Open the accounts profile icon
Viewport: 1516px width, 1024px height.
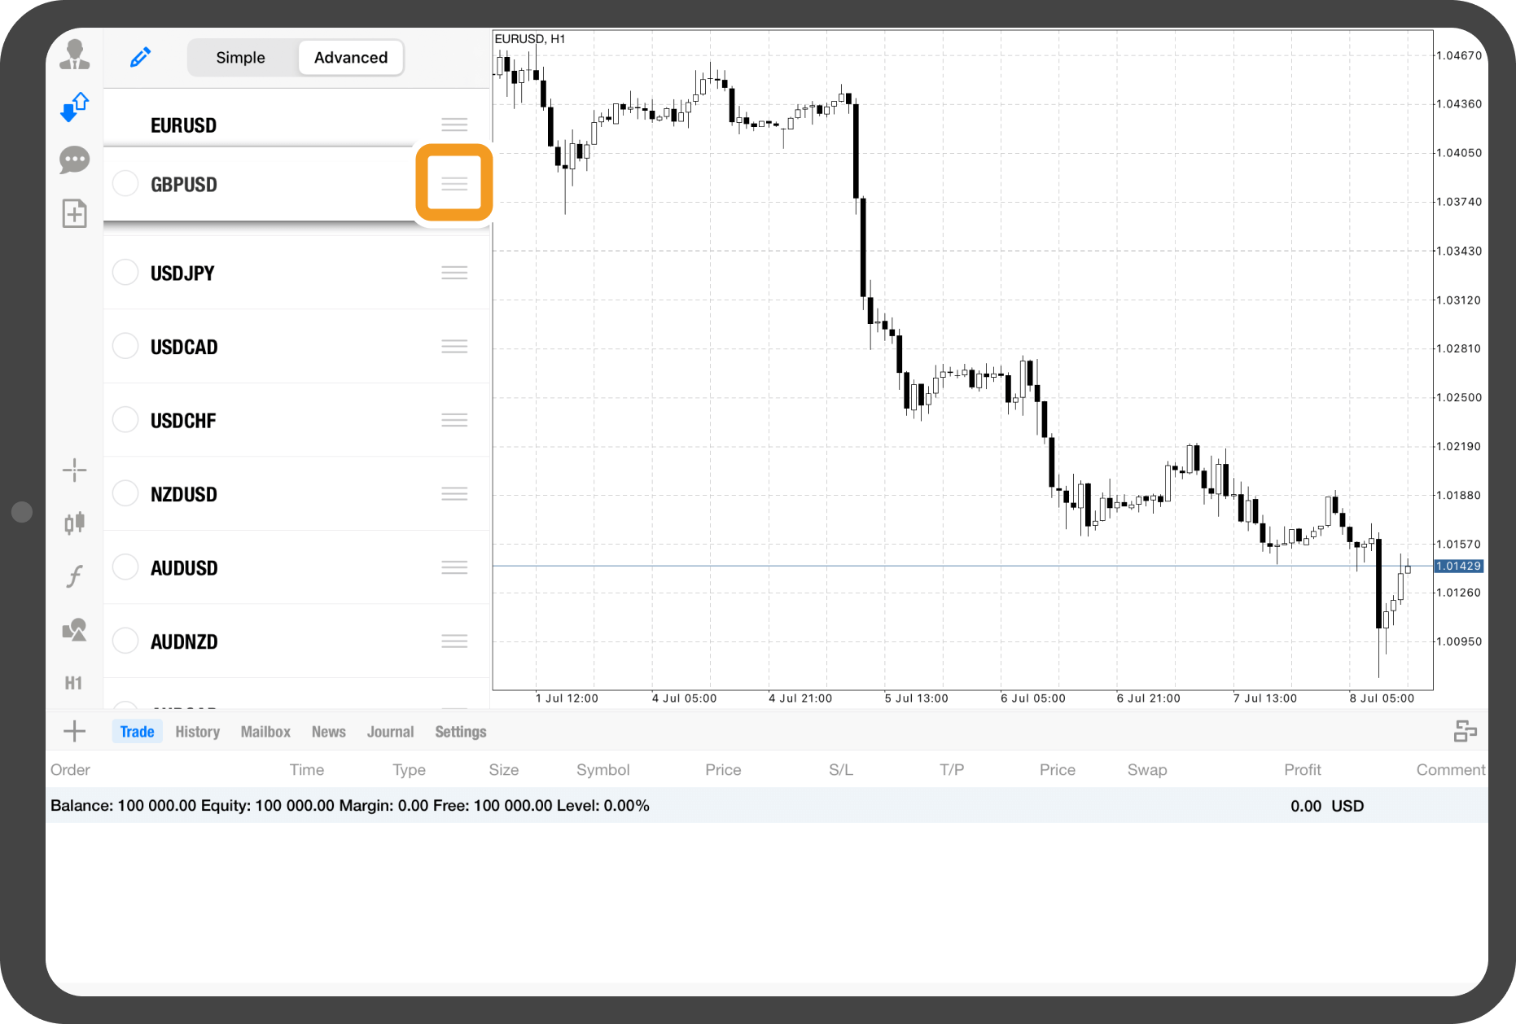coord(74,55)
